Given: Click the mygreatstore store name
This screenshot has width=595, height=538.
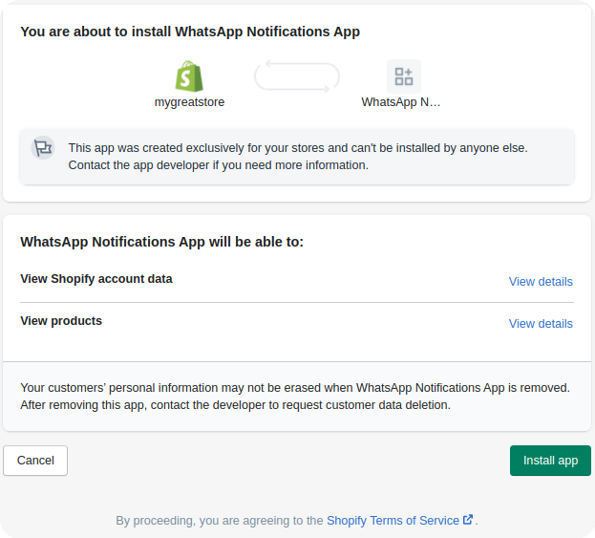Looking at the screenshot, I should (189, 102).
